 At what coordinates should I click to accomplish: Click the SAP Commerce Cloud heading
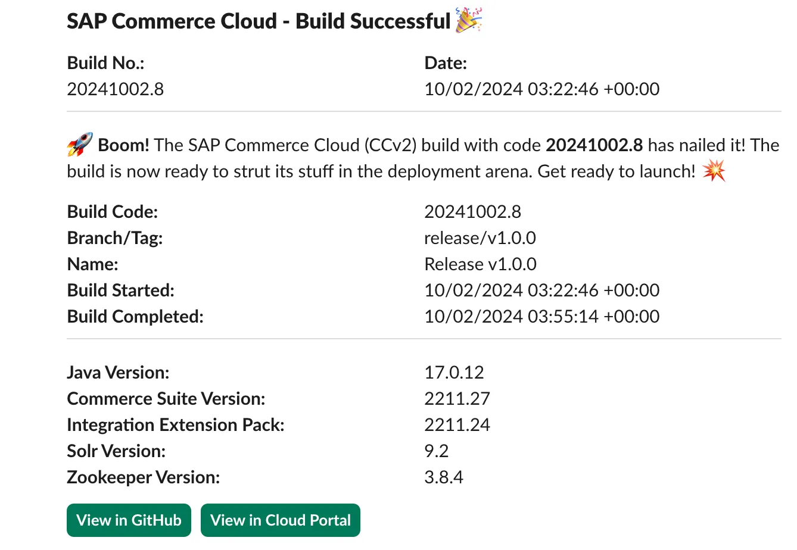pos(259,21)
